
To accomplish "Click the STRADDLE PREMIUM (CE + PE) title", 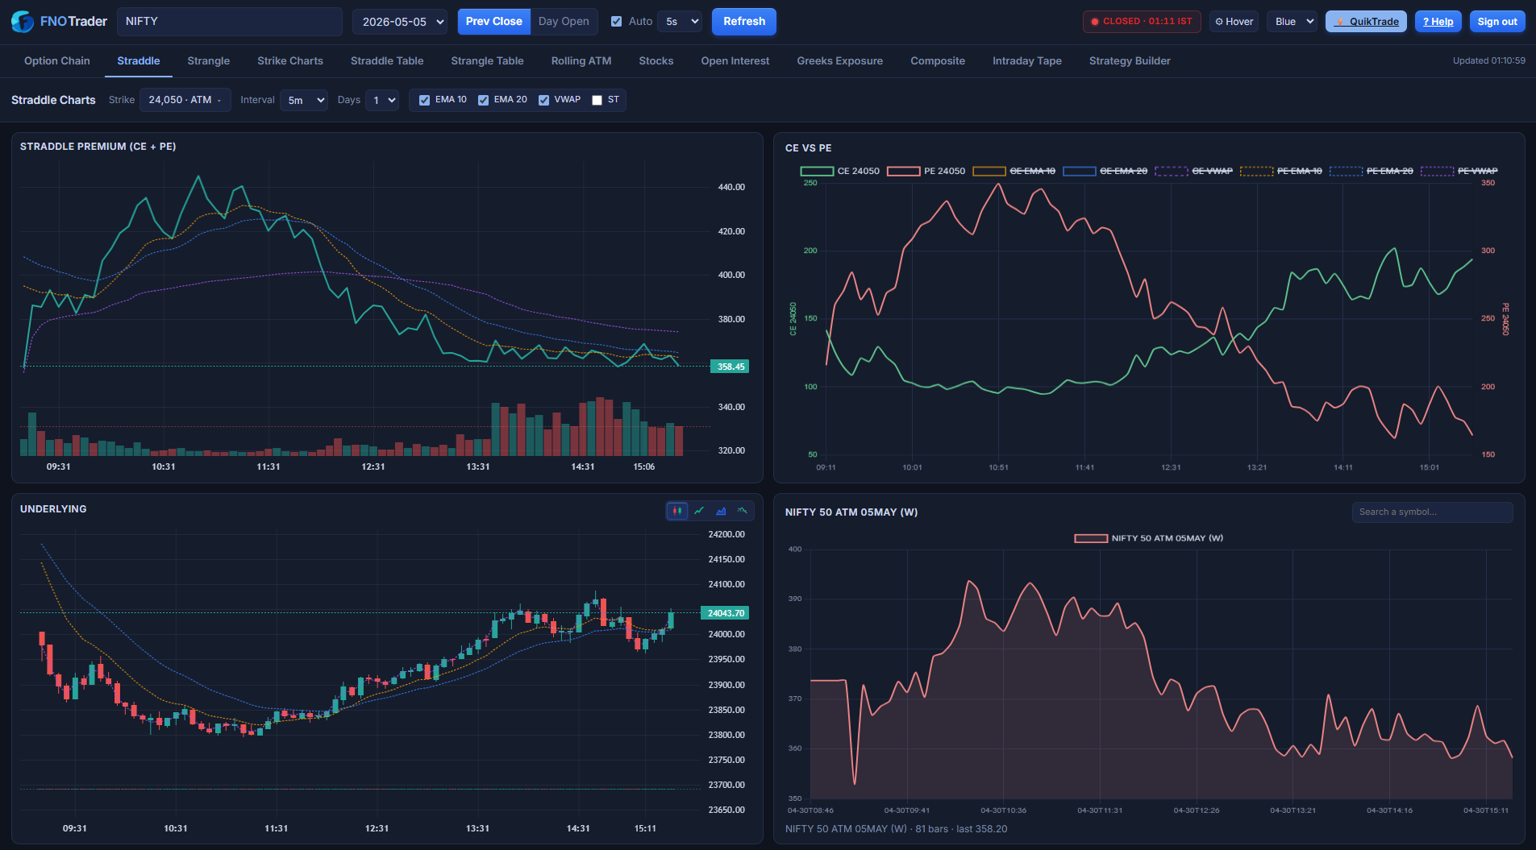I will (98, 147).
